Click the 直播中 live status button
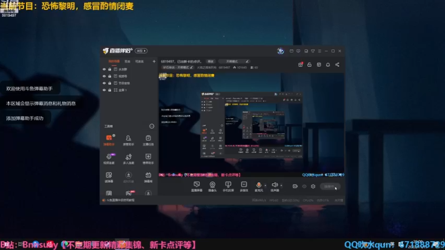This screenshot has width=445, height=250. click(x=330, y=186)
